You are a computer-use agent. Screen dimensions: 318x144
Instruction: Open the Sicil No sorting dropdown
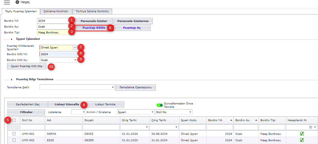coord(190,112)
